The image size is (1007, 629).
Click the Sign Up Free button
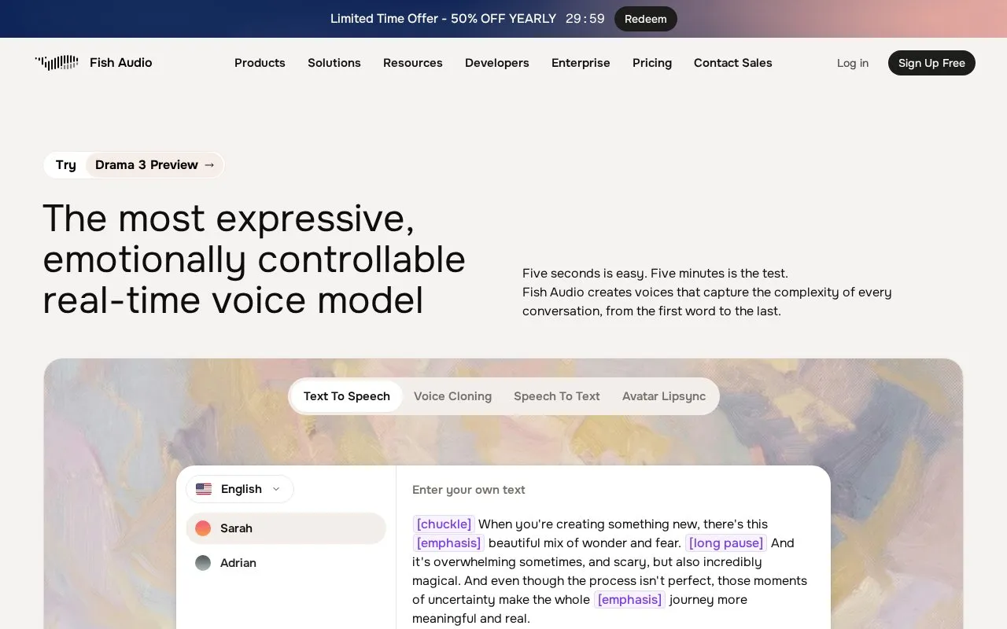931,63
